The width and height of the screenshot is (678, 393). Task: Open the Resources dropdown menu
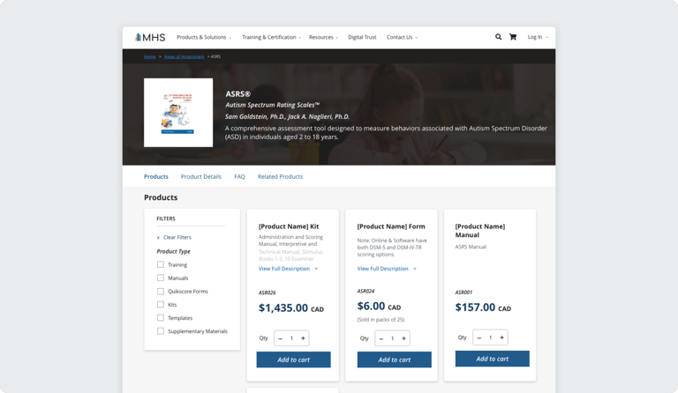[323, 38]
